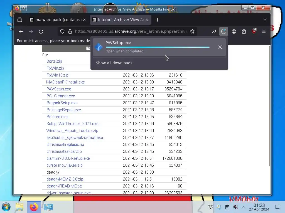
Task: Open deadly/READ ME.txt link
Action: pos(64,186)
